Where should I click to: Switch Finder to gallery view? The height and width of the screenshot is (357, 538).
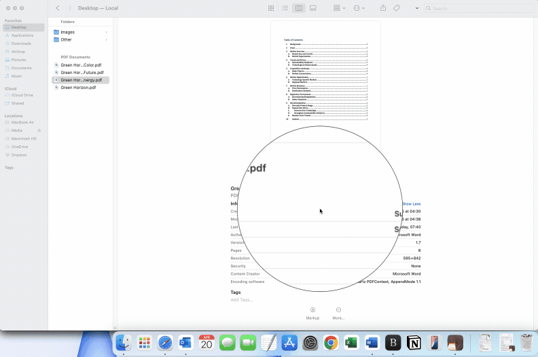click(x=313, y=8)
